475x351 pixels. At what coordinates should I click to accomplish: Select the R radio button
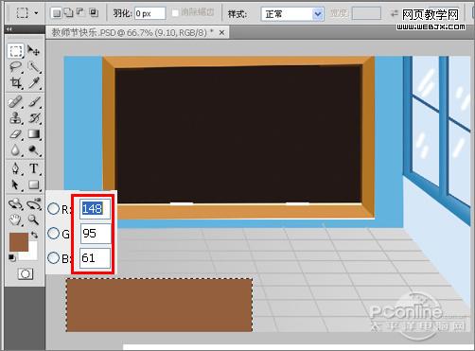pos(53,208)
